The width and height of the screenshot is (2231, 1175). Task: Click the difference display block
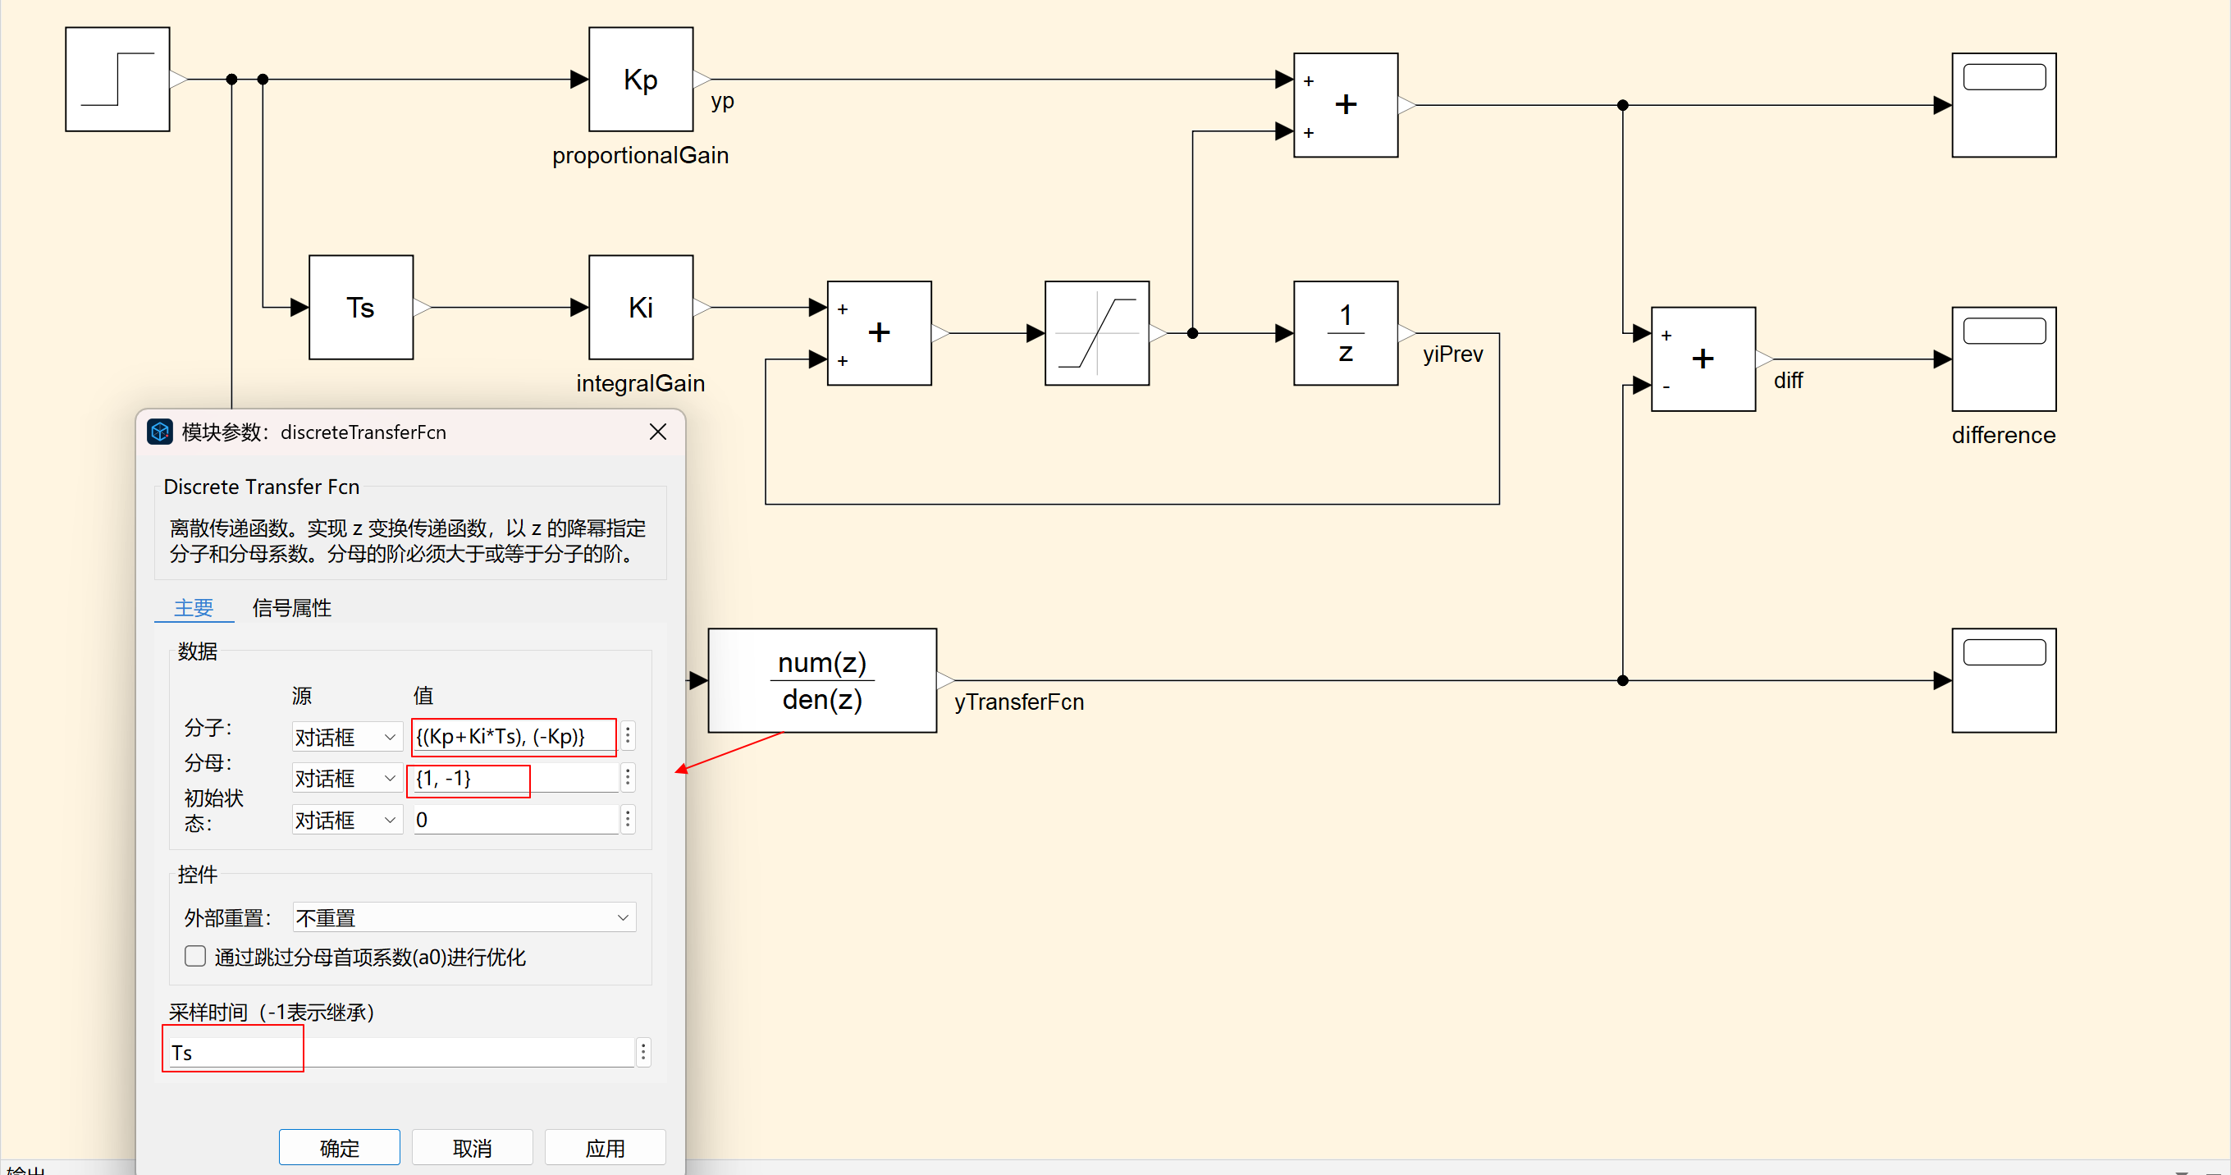click(2002, 359)
